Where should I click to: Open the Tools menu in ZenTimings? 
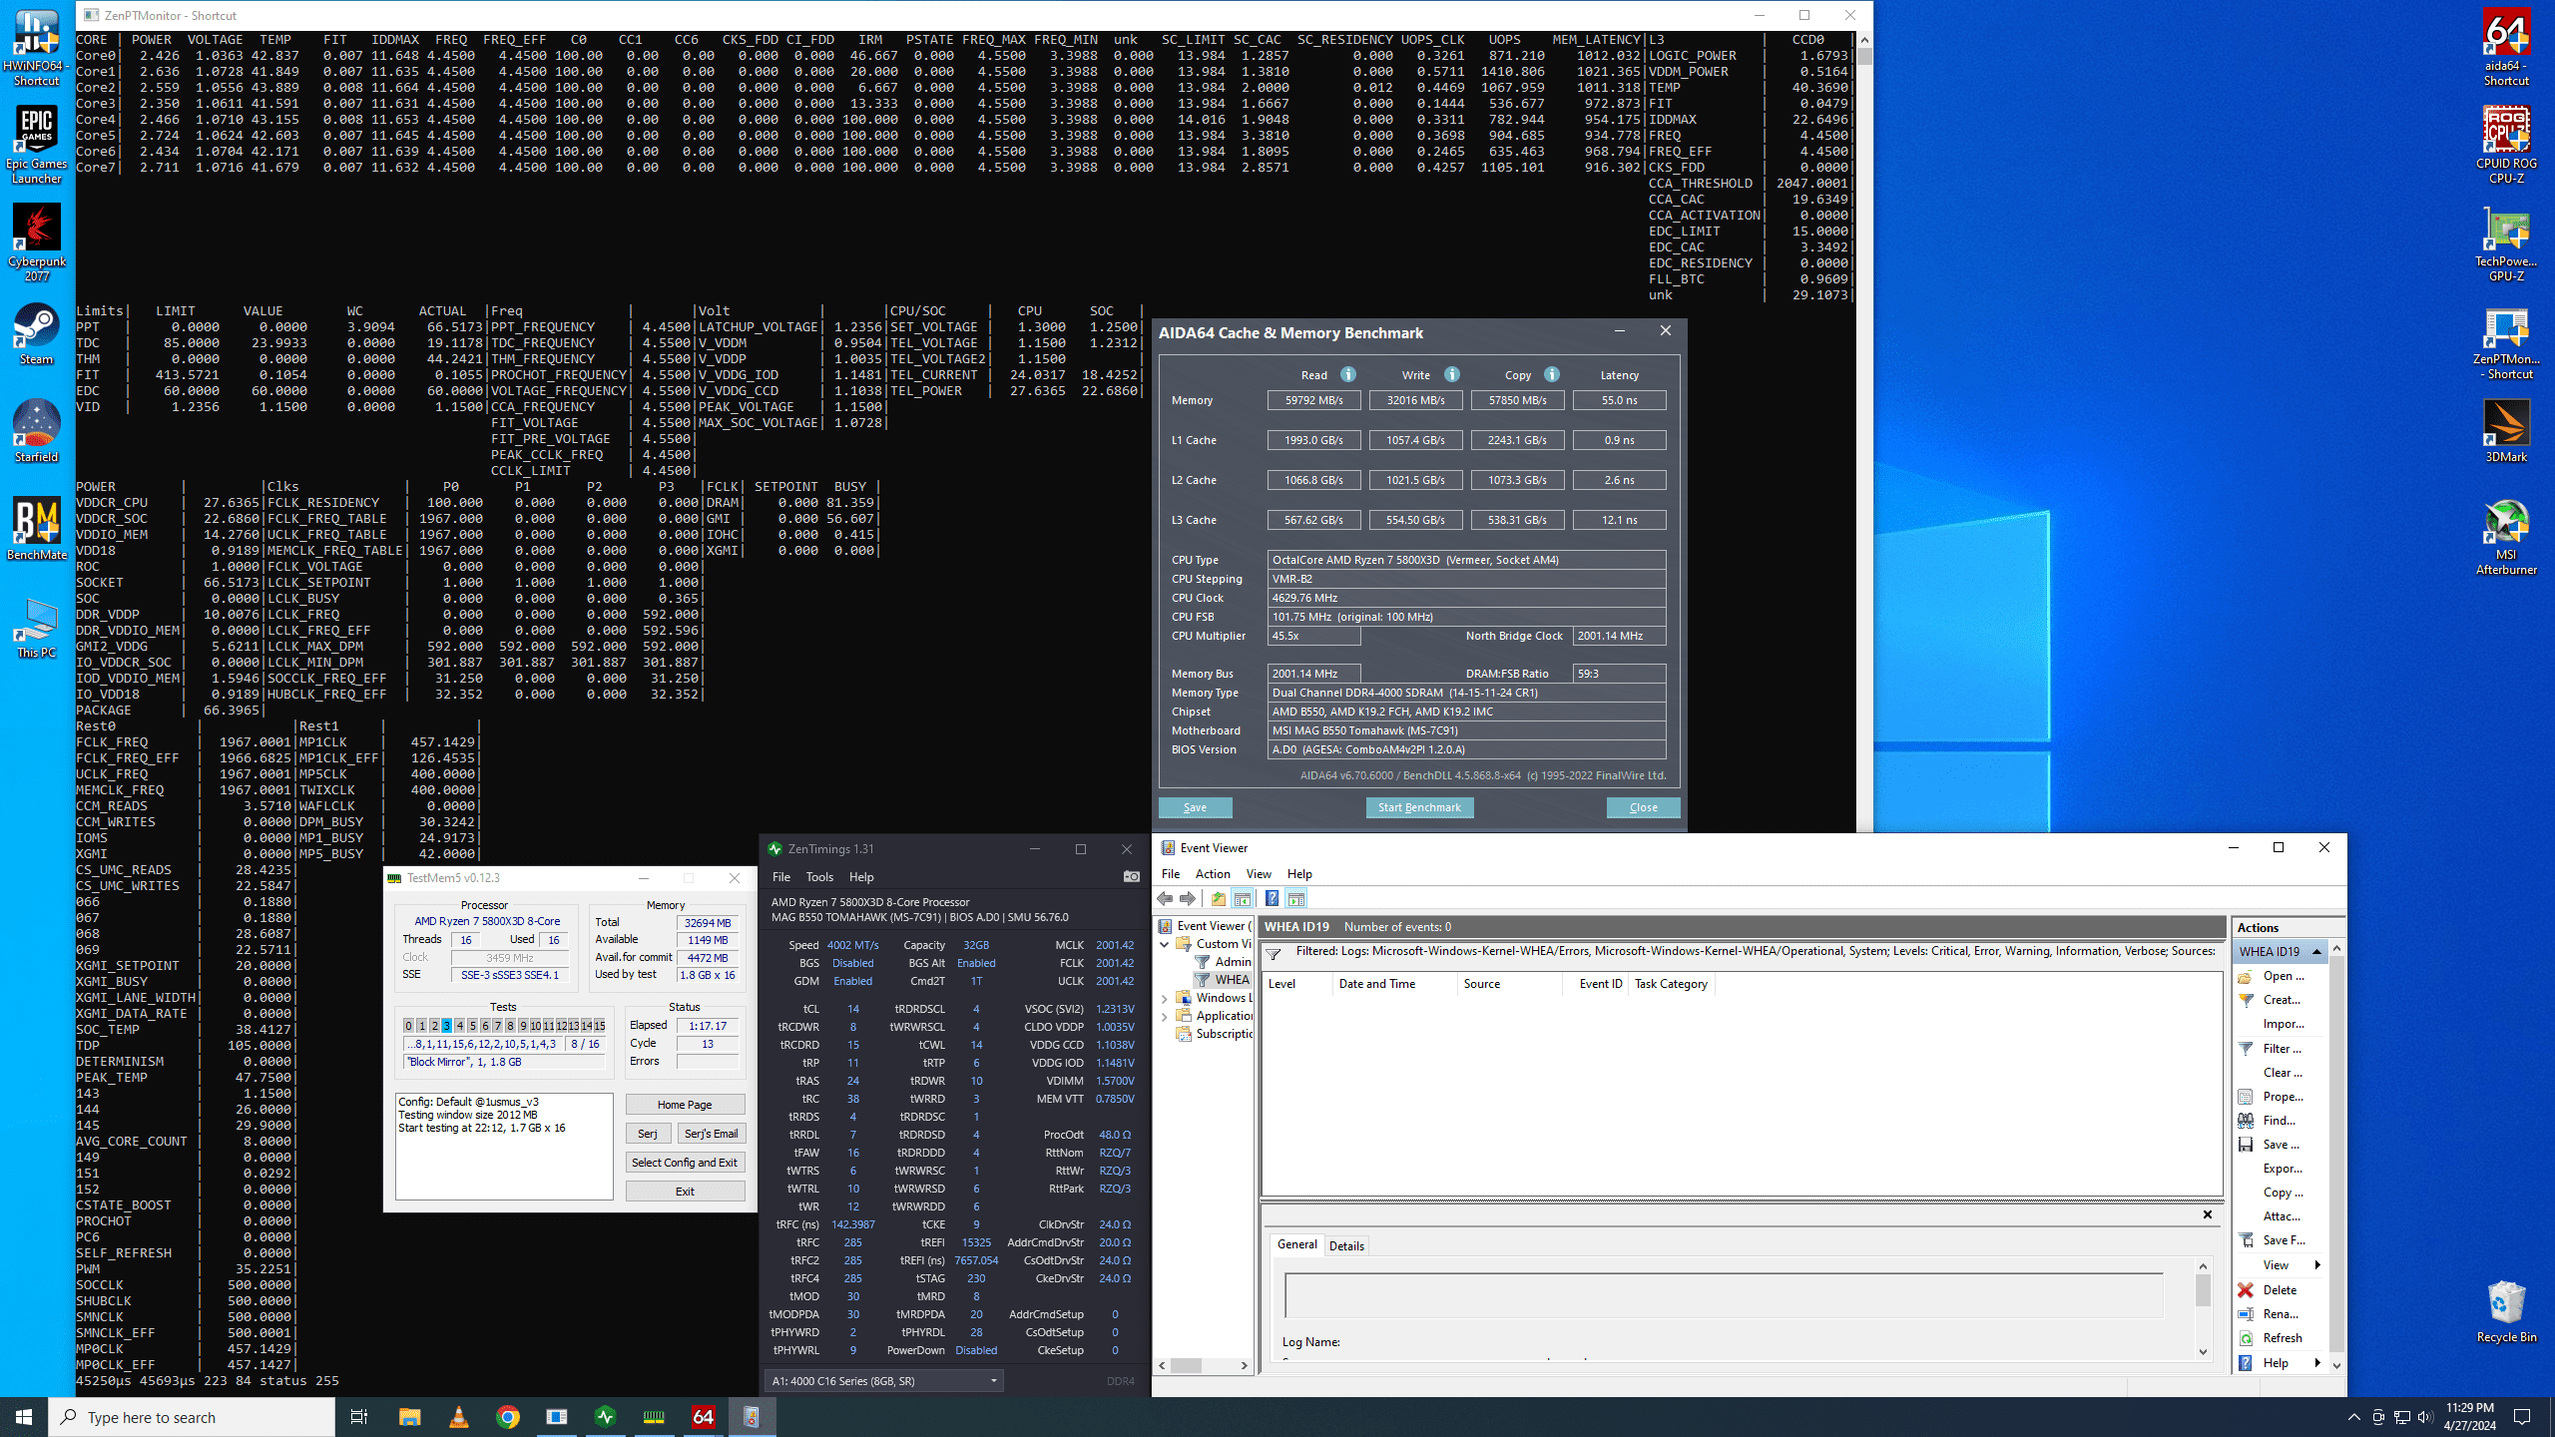pyautogui.click(x=819, y=877)
